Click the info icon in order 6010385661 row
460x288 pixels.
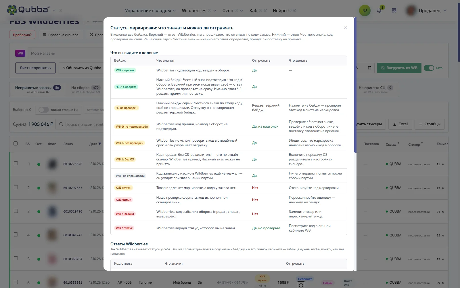coord(301,285)
